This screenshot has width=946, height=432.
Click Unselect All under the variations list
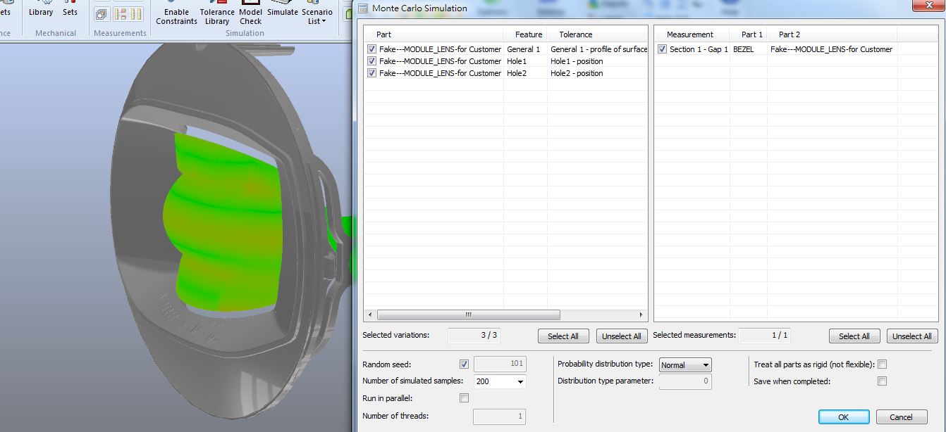point(622,336)
